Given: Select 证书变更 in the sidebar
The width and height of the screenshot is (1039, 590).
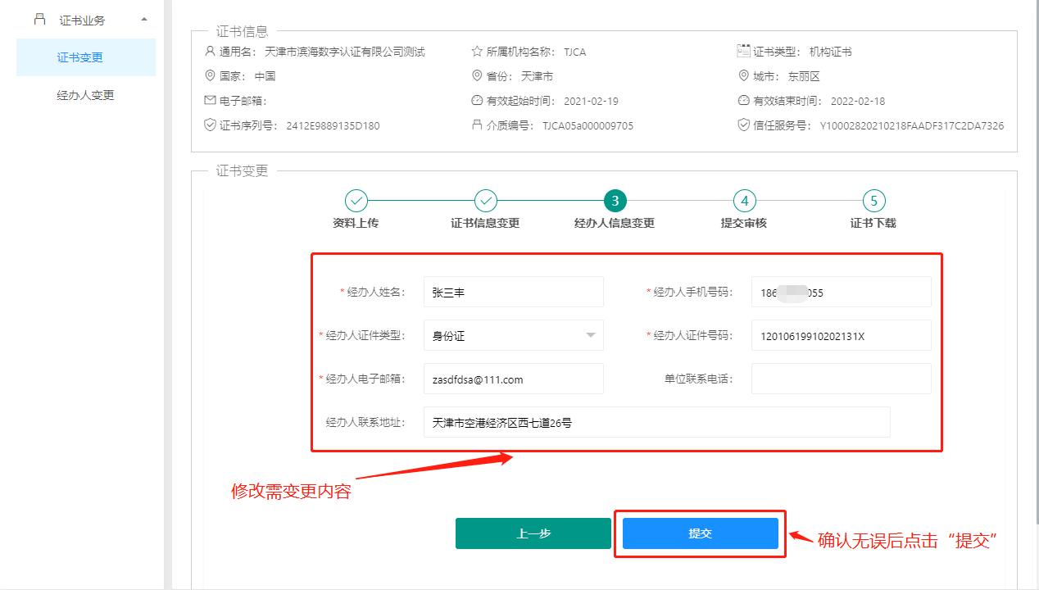Looking at the screenshot, I should click(80, 57).
